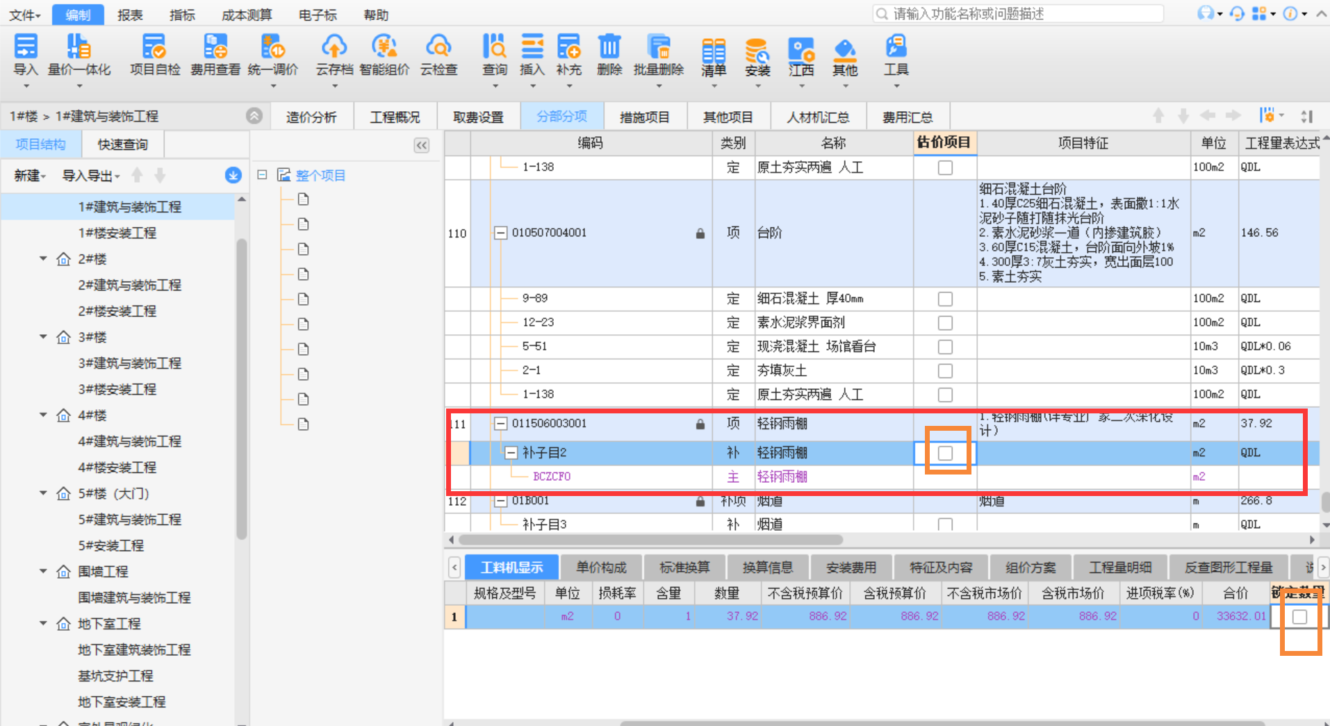1330x726 pixels.
Task: Collapse the 2#楼 tree node
Action: 43,258
